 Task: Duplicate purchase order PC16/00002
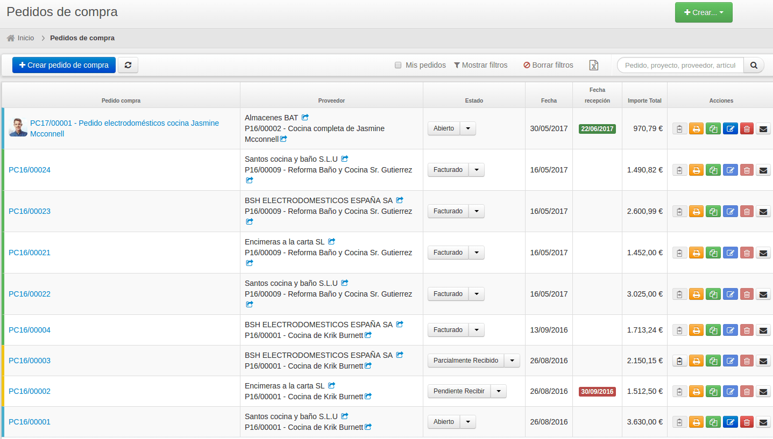713,391
